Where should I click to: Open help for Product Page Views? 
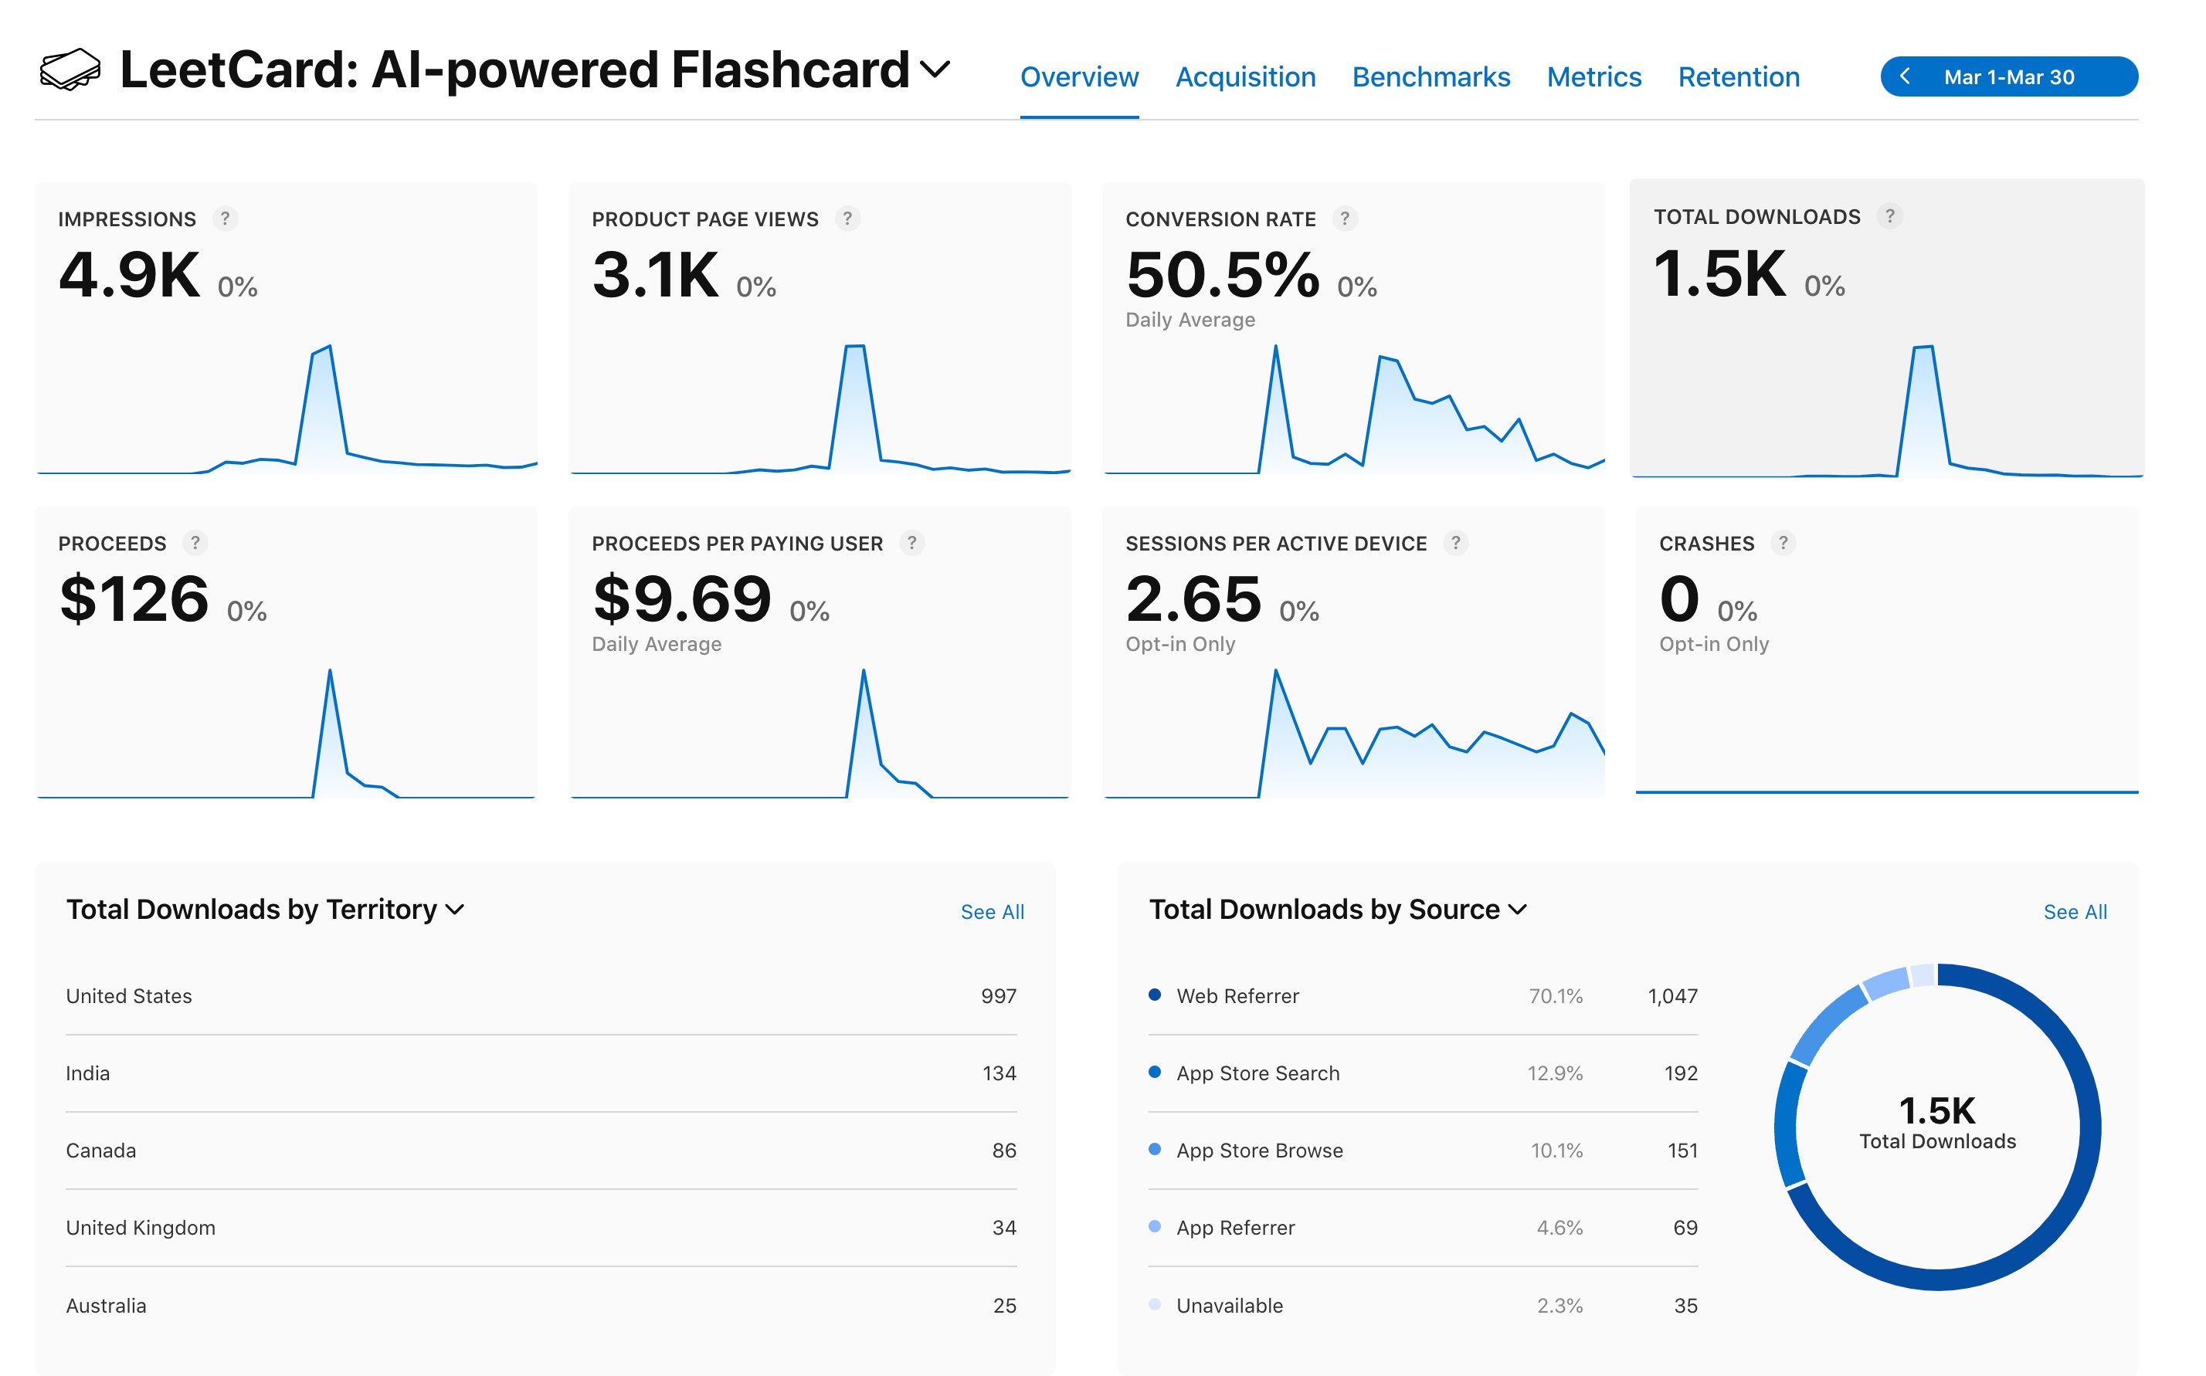pyautogui.click(x=847, y=219)
